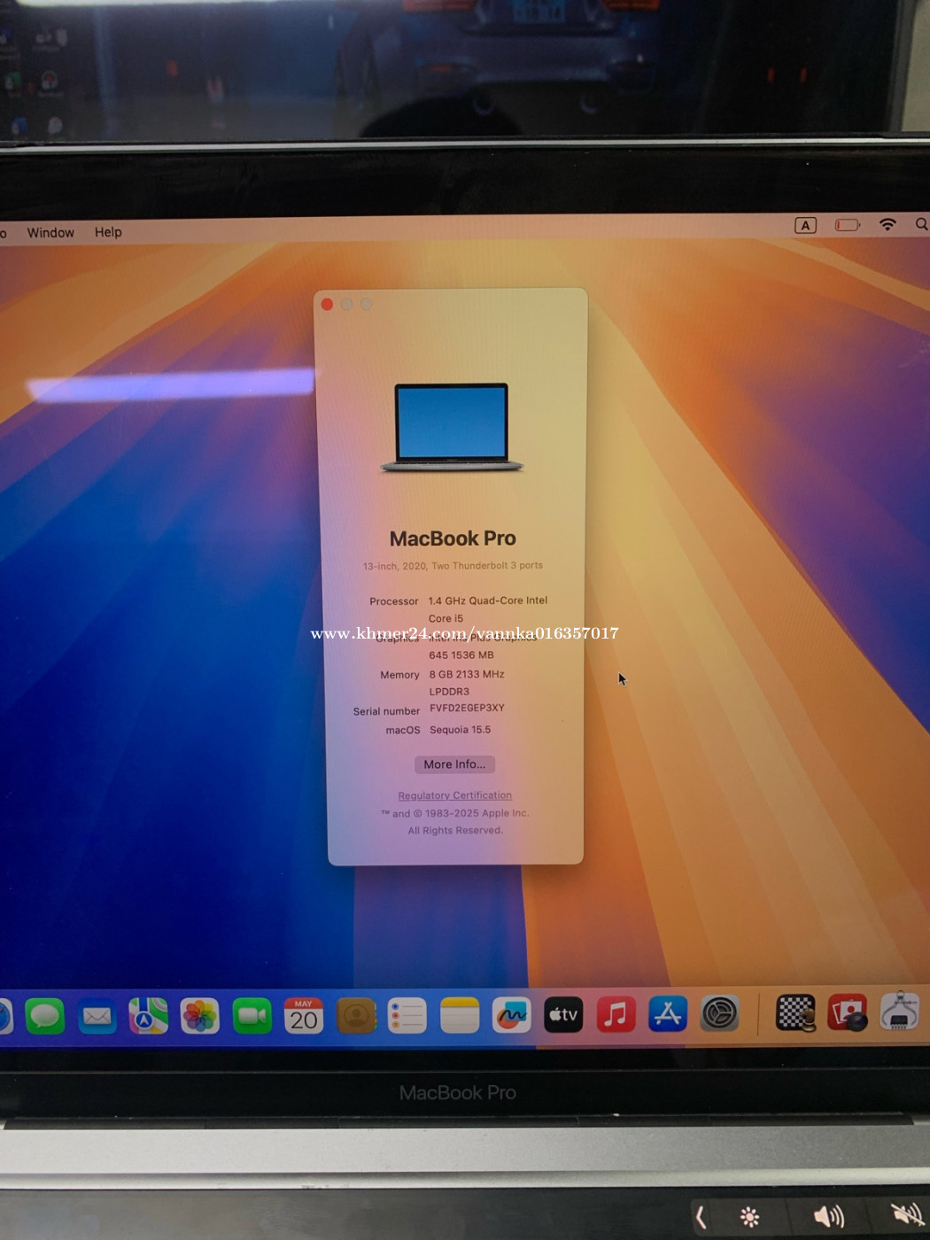Click the 'Processor' label
This screenshot has height=1240, width=930.
coord(394,601)
